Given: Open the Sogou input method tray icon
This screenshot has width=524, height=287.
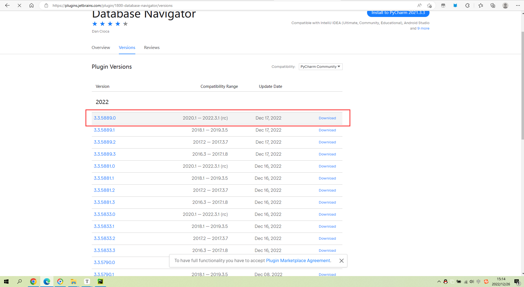Looking at the screenshot, I should pyautogui.click(x=486, y=282).
